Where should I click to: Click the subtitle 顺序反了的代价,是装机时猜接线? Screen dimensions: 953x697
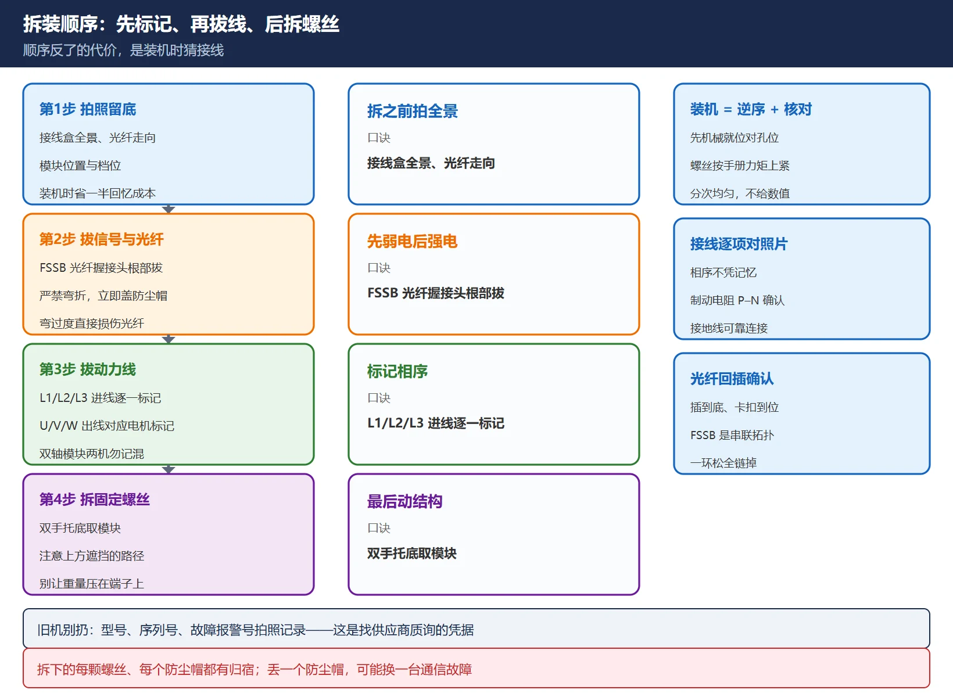tap(123, 51)
